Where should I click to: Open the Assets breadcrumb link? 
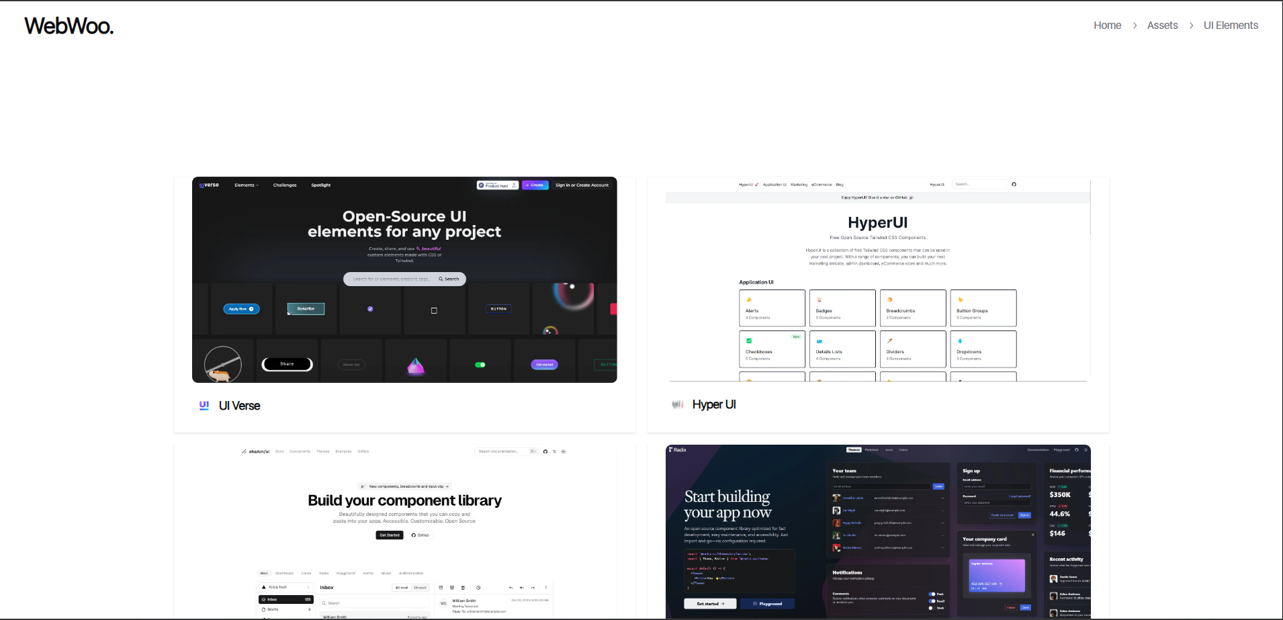[x=1162, y=26]
